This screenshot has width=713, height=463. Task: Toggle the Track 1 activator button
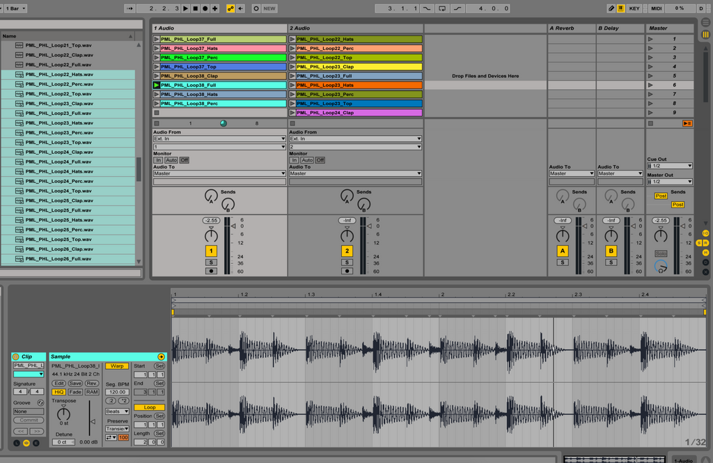[212, 251]
